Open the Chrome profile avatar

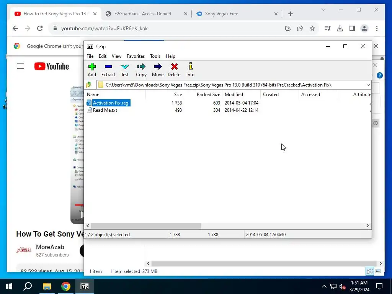click(364, 28)
